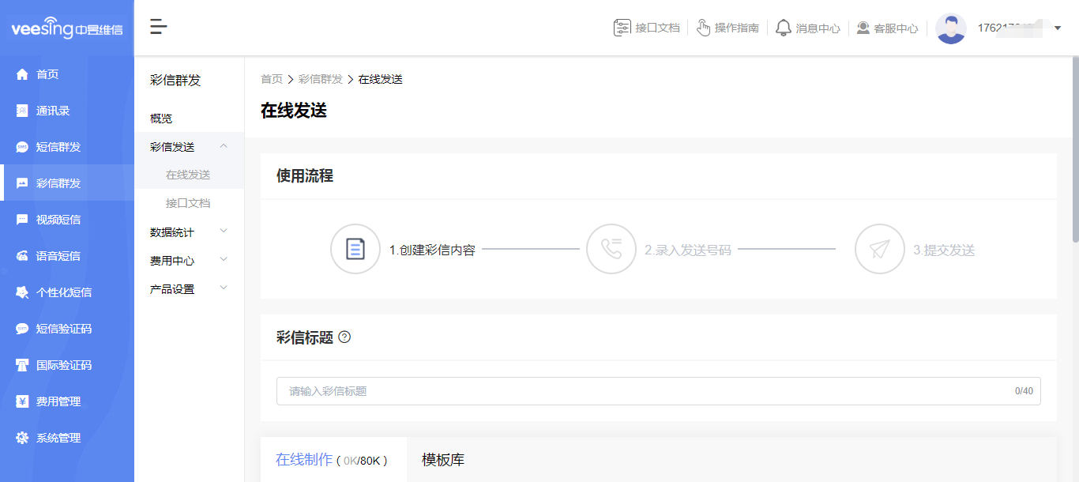The image size is (1079, 482).
Task: Open 费用管理 billing management icon
Action: coord(23,401)
